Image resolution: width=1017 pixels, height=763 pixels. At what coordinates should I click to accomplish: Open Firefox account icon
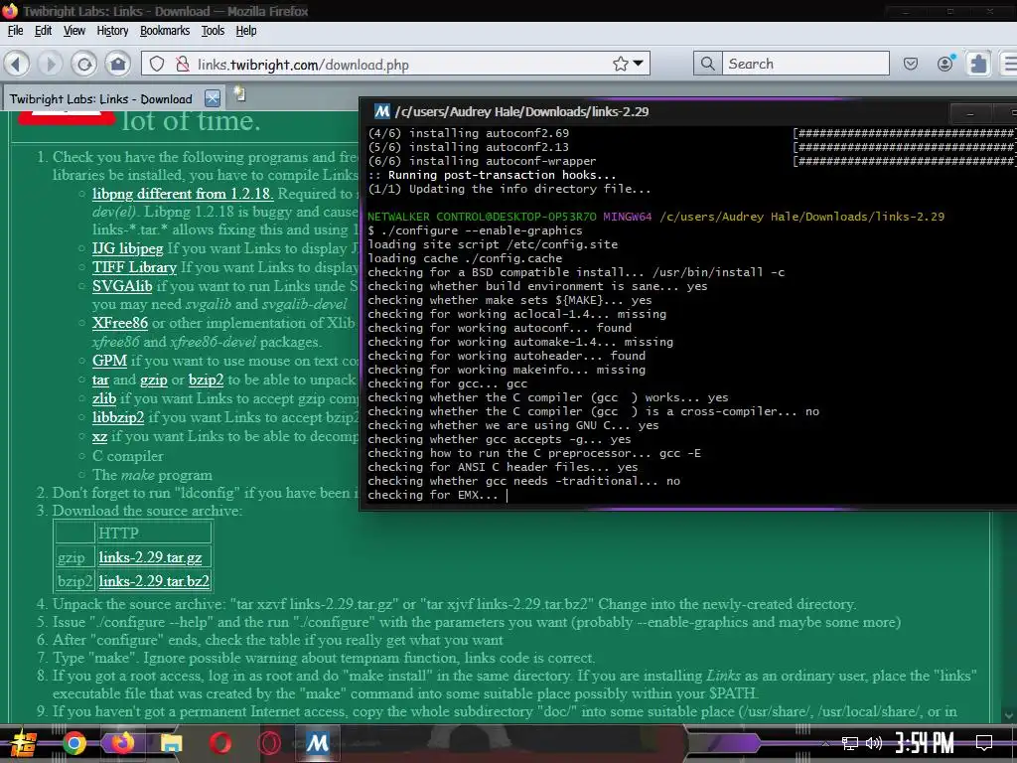(945, 63)
